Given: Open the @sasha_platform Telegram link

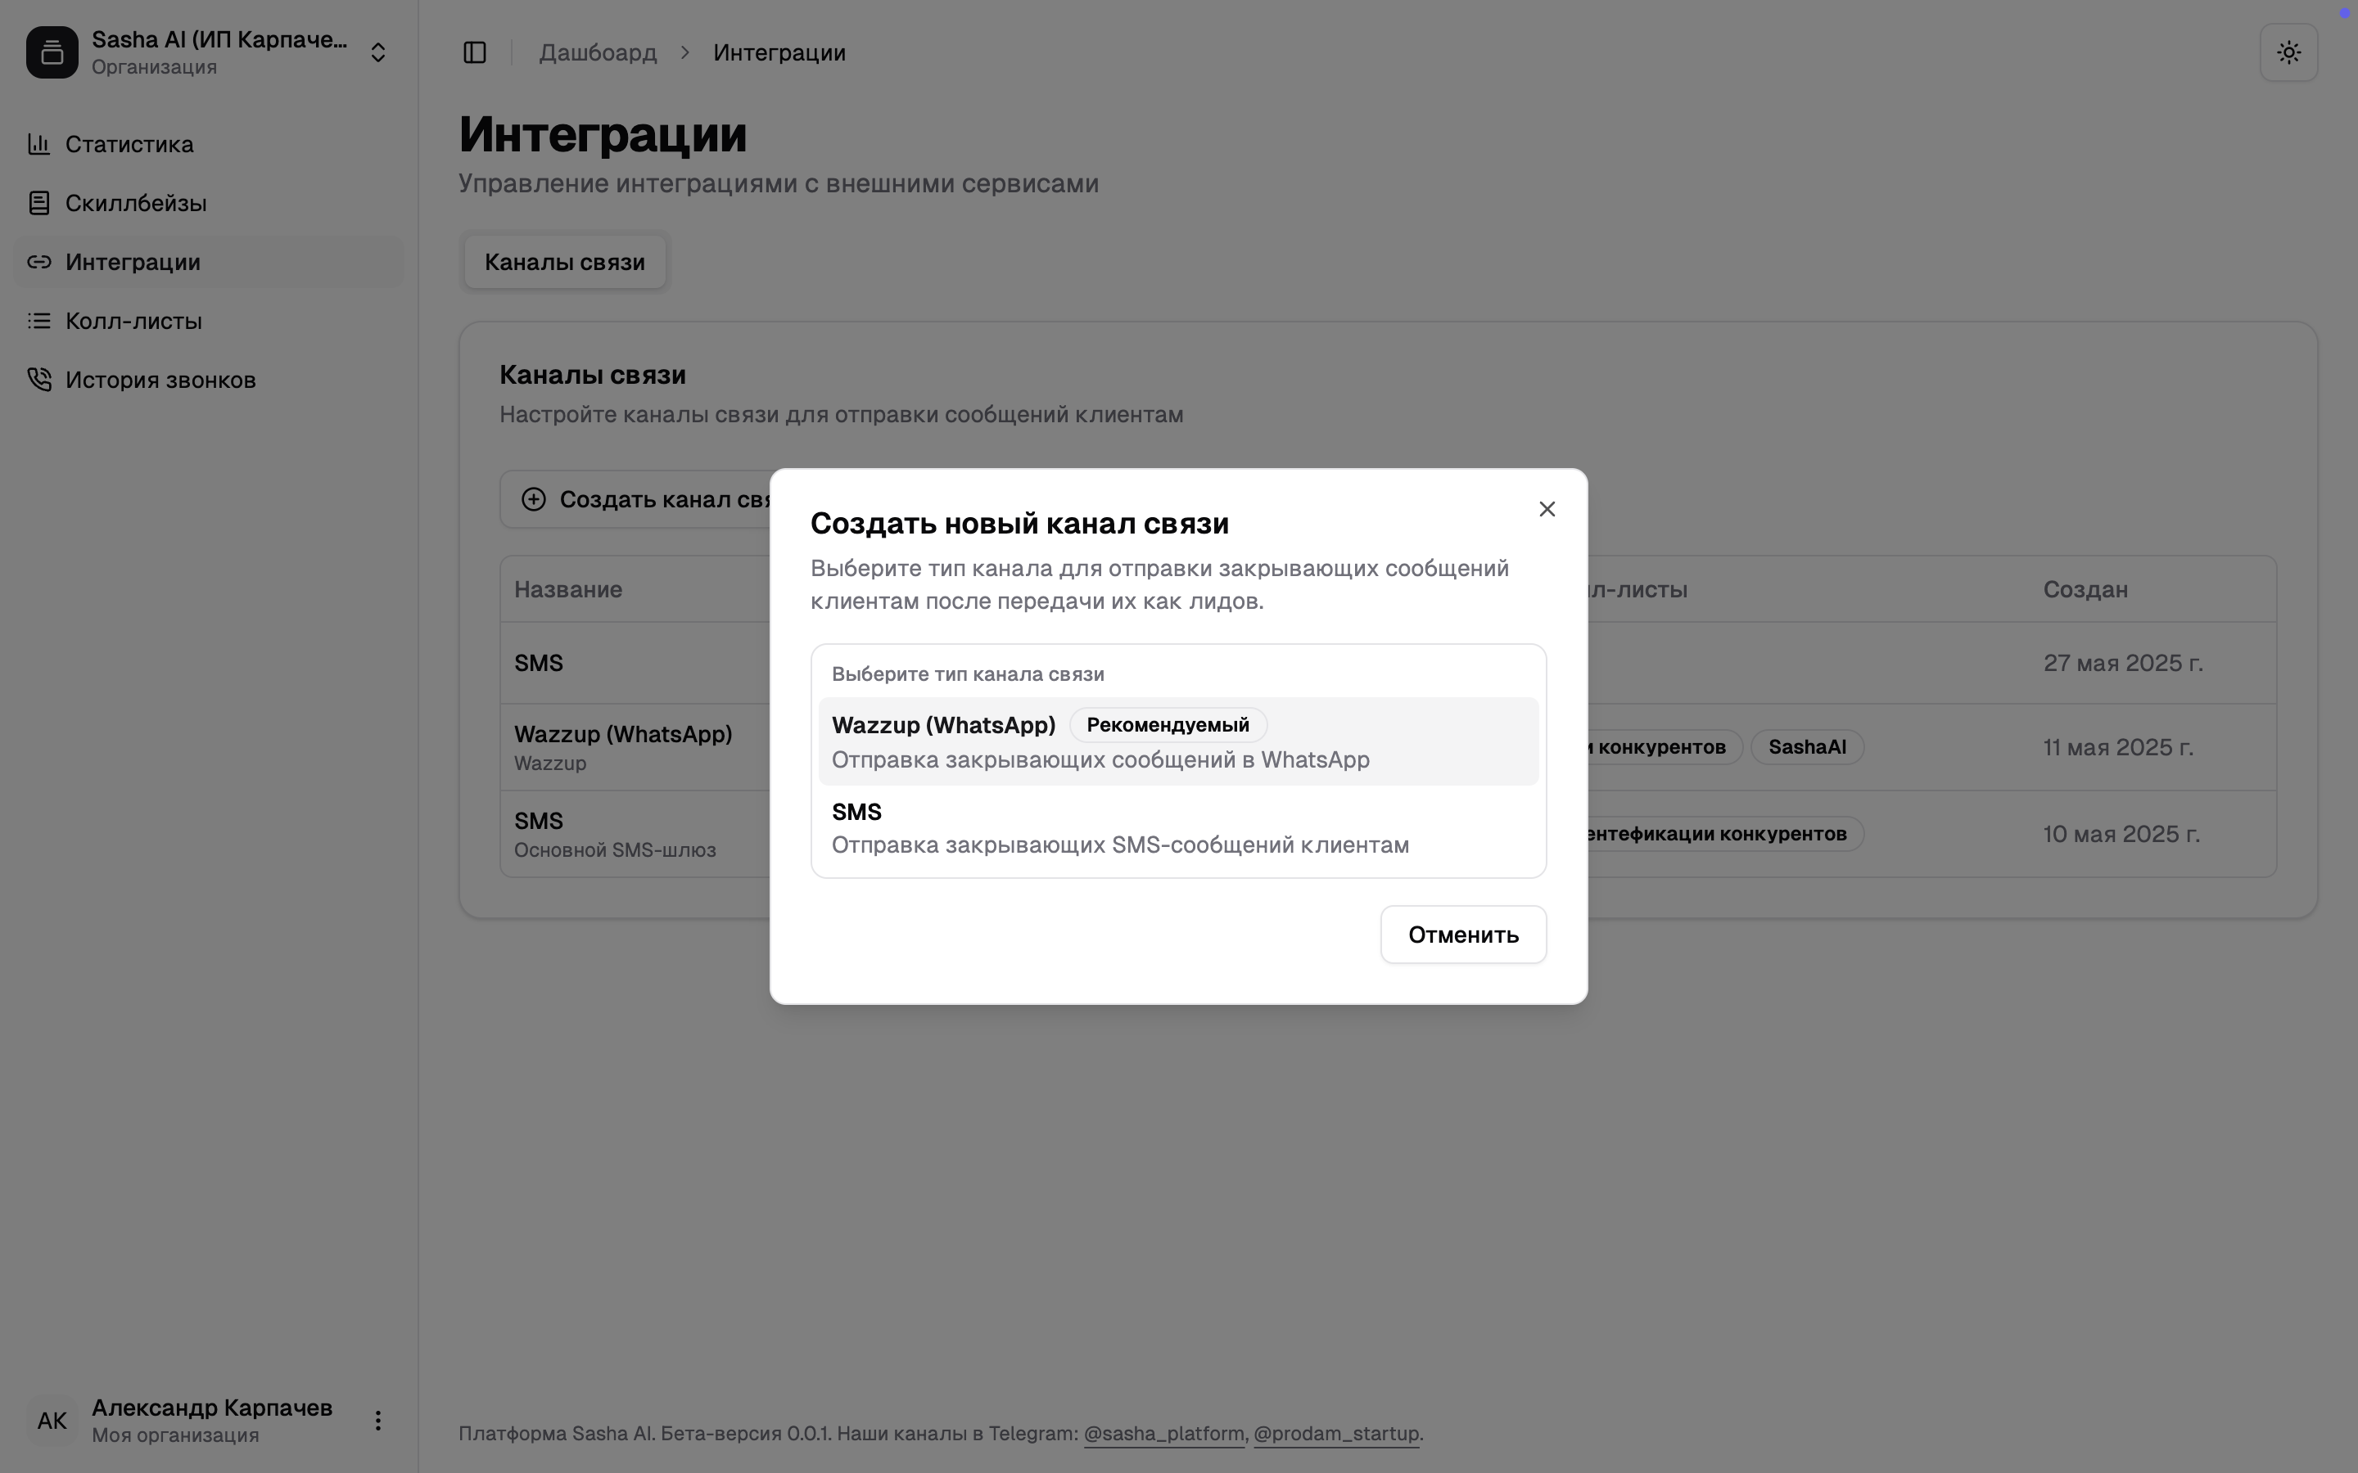Looking at the screenshot, I should click(1163, 1434).
